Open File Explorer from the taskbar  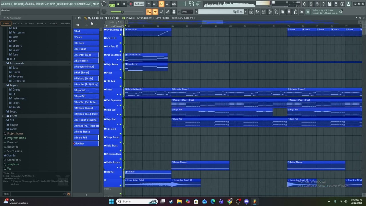179,201
